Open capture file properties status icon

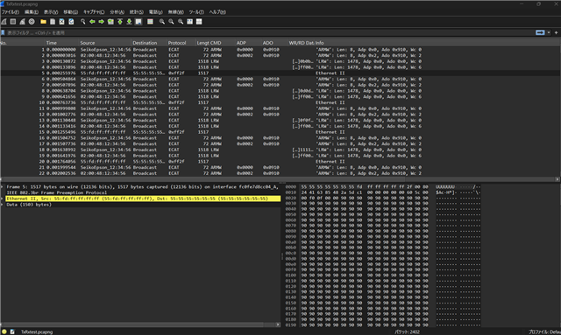(x=12, y=332)
